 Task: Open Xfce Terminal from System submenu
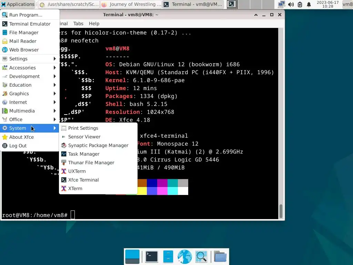[98, 179]
